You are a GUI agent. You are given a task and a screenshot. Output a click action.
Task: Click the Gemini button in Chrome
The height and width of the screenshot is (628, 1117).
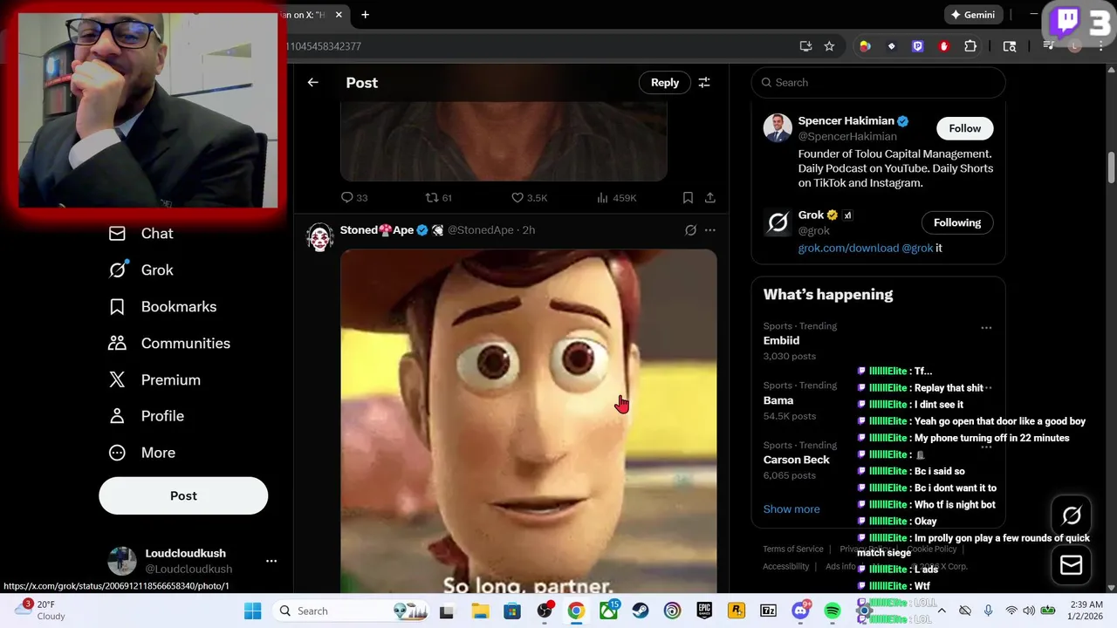973,15
